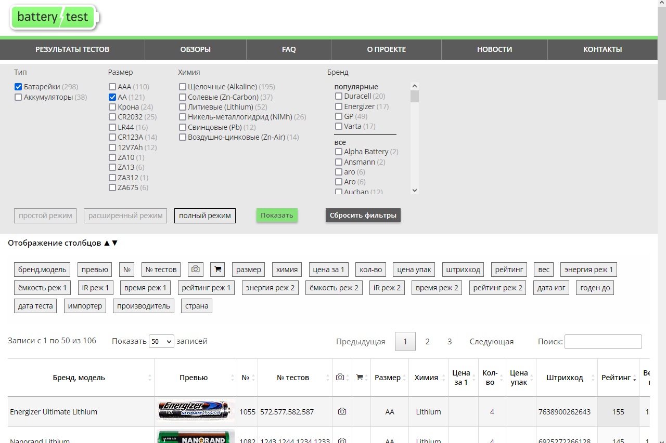Check the Аккумуляторы type checkbox

click(18, 97)
